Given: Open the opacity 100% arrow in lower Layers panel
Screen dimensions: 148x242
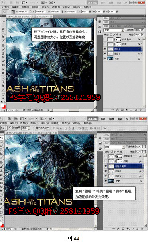Looking at the screenshot, I should point(144,147).
